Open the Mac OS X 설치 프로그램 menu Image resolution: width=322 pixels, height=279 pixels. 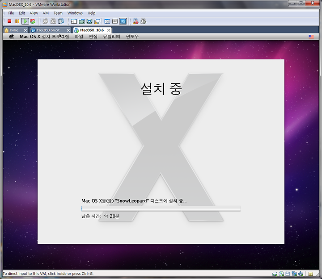[x=44, y=37]
